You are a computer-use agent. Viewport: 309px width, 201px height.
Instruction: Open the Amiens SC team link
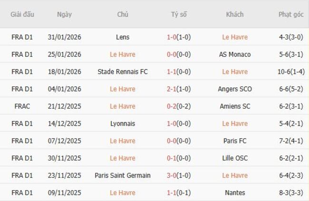pyautogui.click(x=235, y=106)
